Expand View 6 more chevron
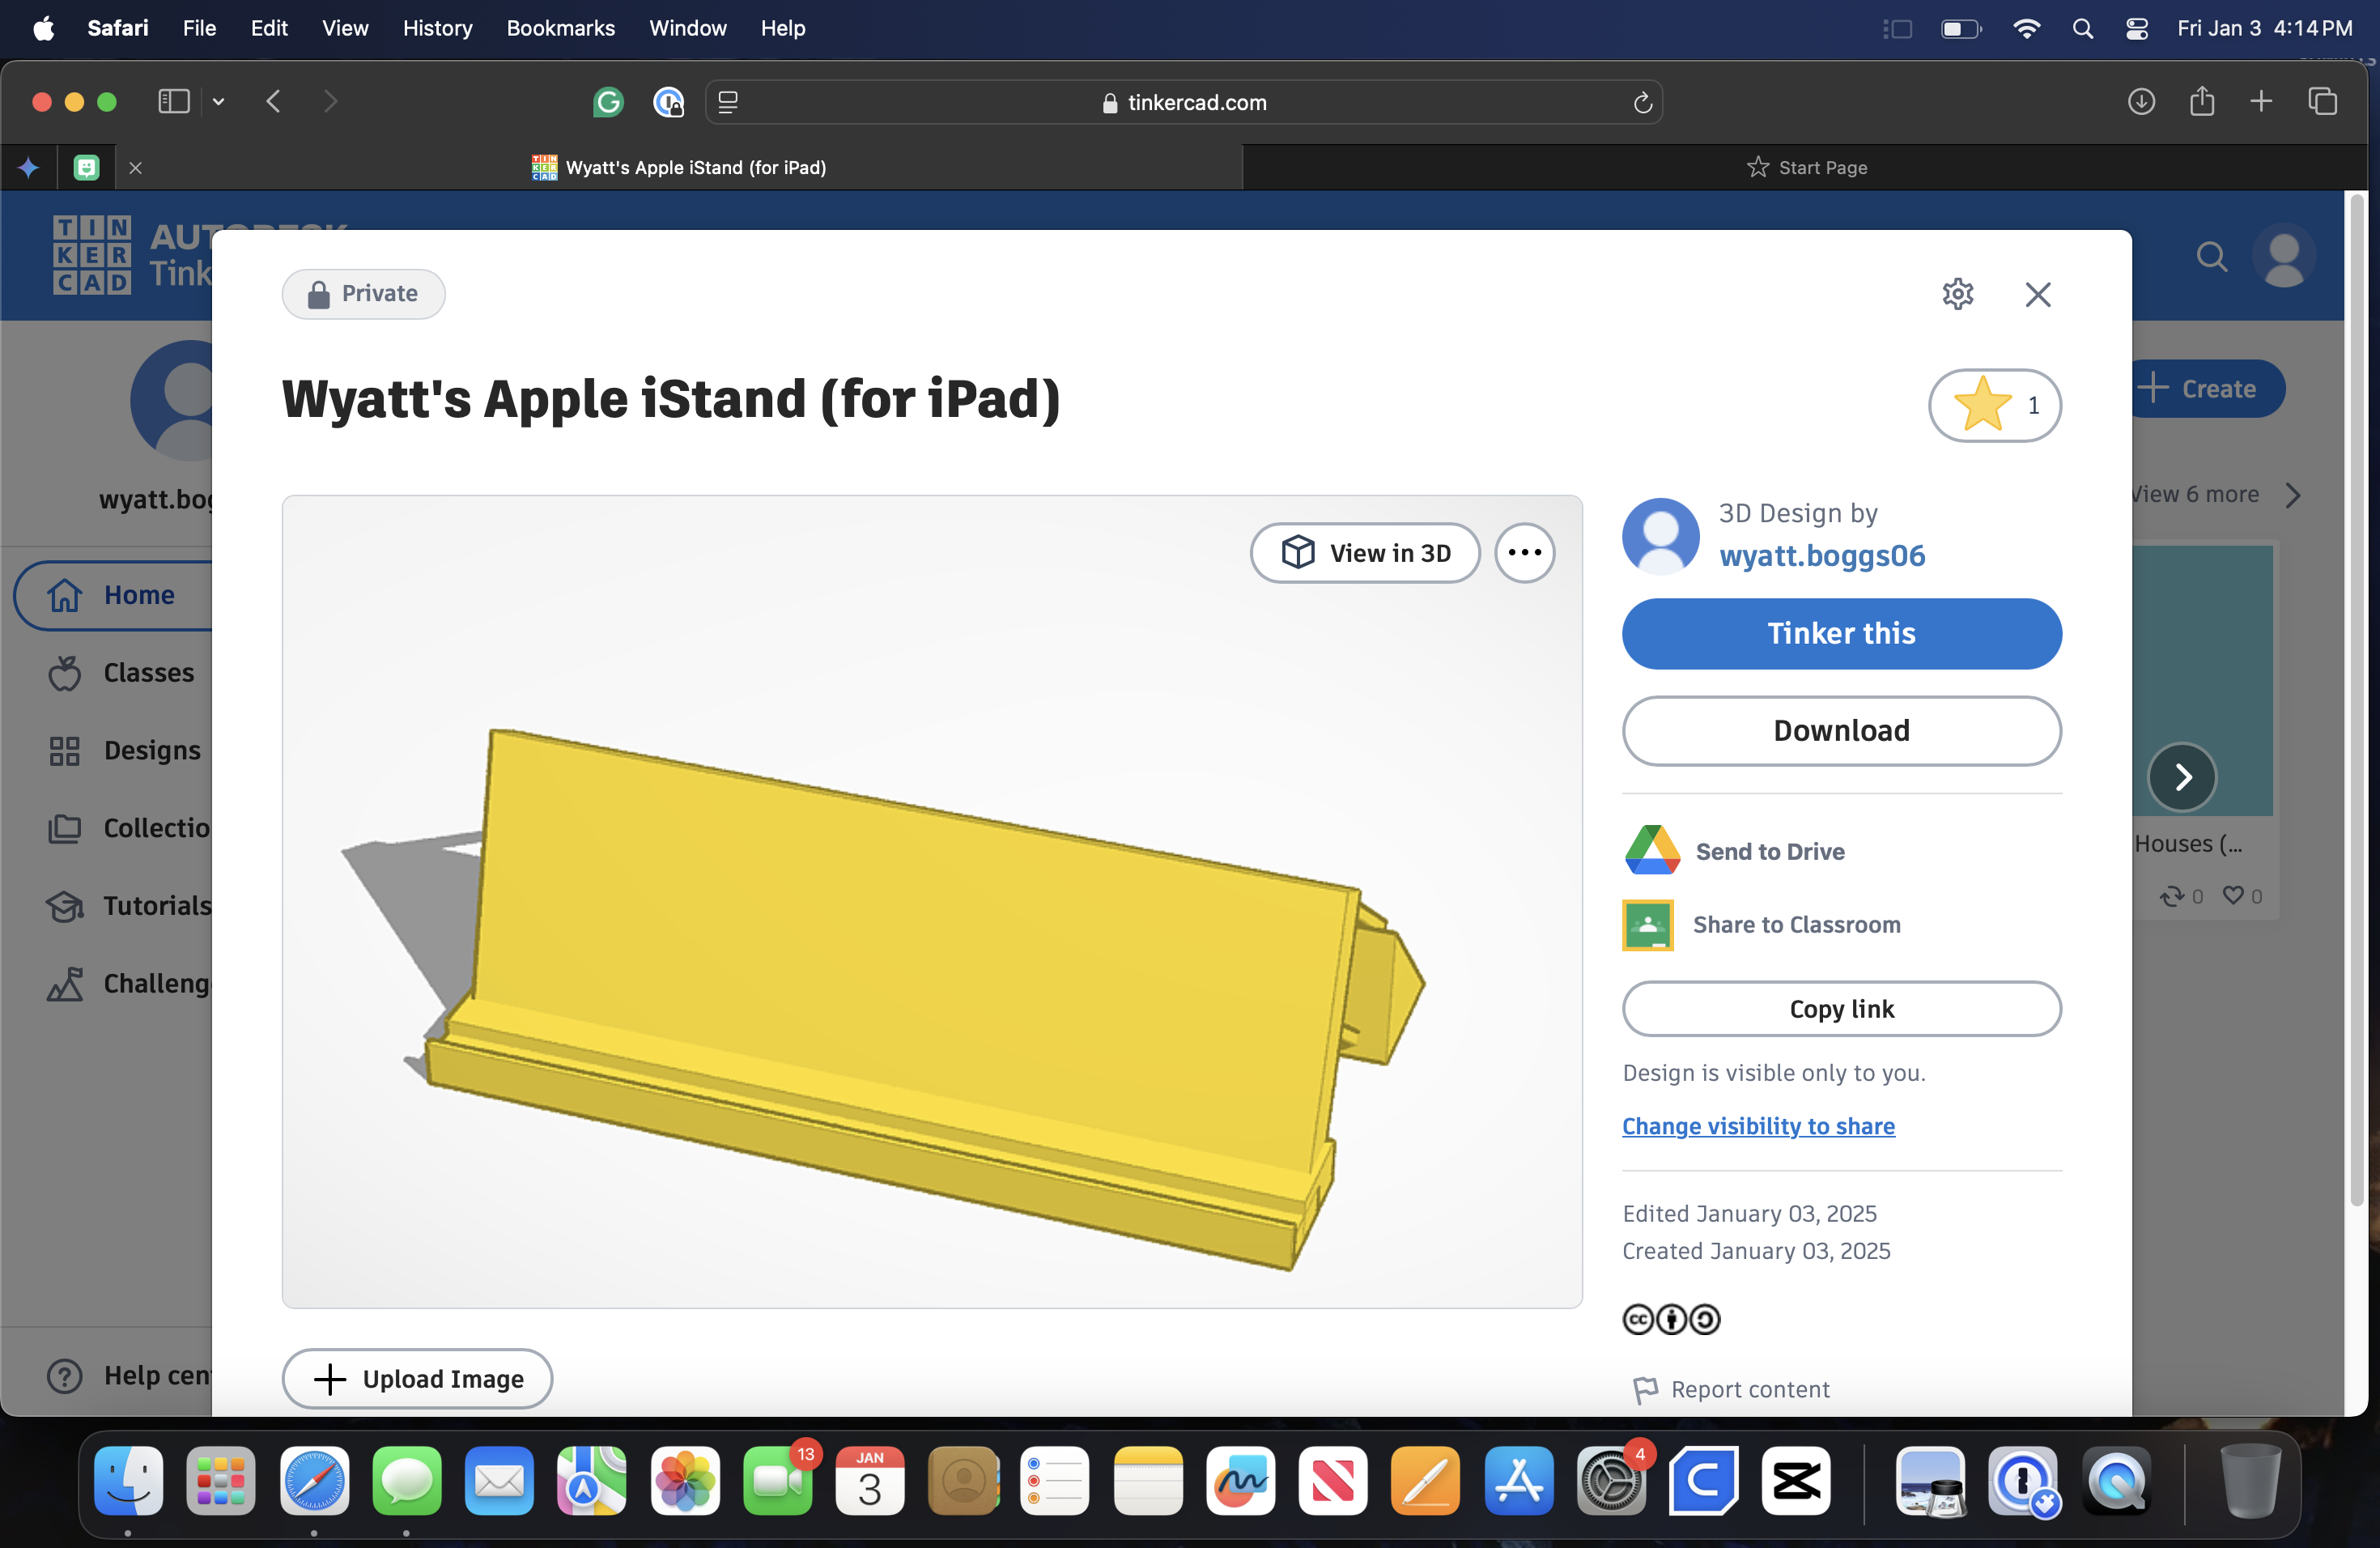 2292,495
